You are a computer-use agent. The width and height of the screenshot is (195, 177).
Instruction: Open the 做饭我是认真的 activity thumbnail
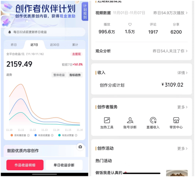point(177,173)
